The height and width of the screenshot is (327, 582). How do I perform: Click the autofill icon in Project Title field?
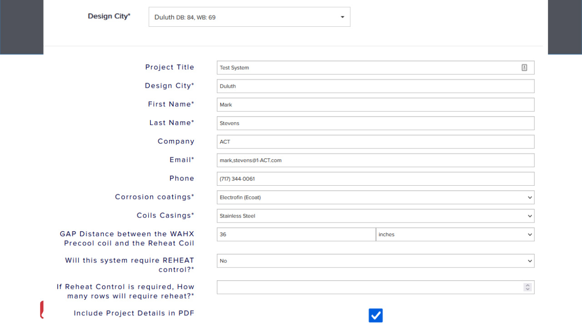[x=524, y=68]
